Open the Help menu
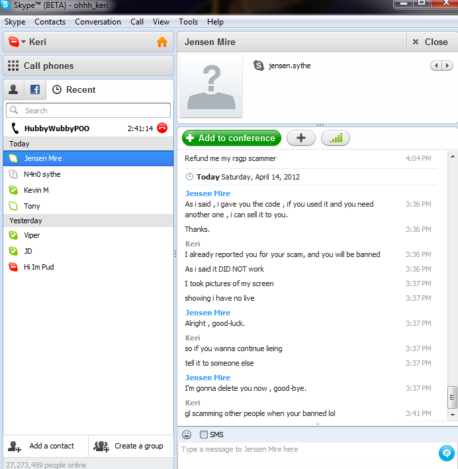This screenshot has width=458, height=469. [x=215, y=22]
